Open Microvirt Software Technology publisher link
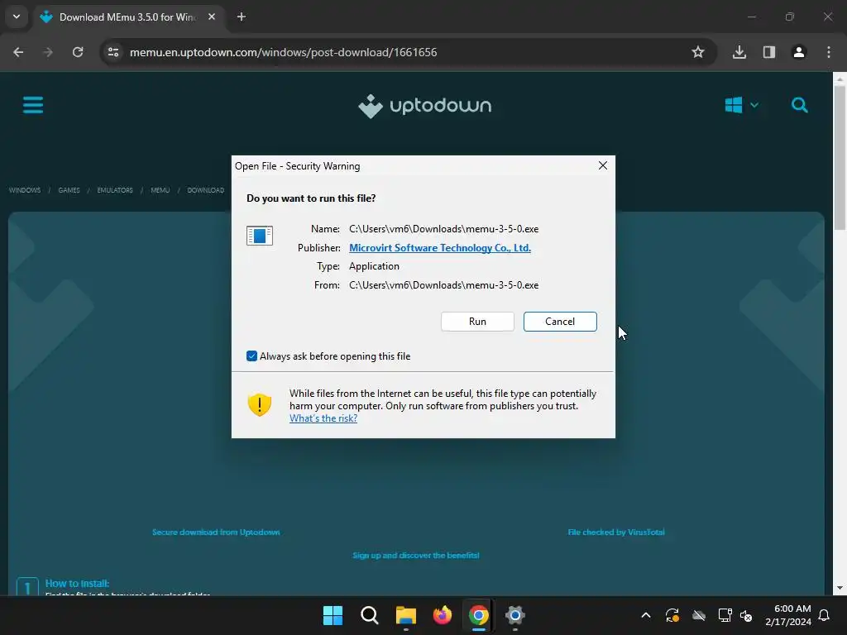The height and width of the screenshot is (635, 847). pos(440,248)
